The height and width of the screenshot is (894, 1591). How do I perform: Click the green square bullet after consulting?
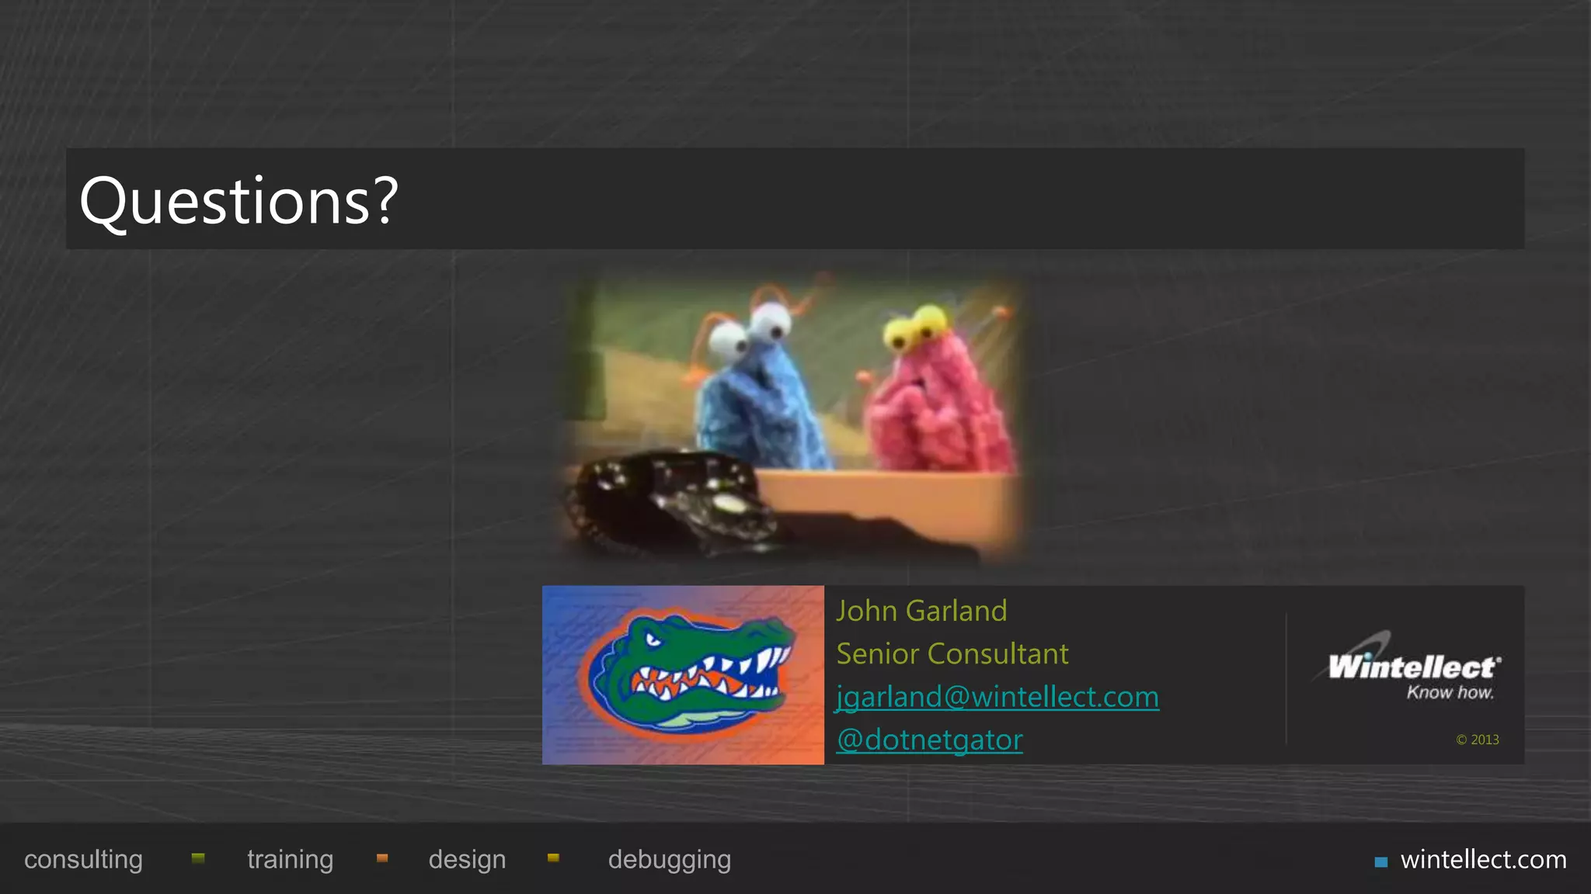pyautogui.click(x=198, y=858)
